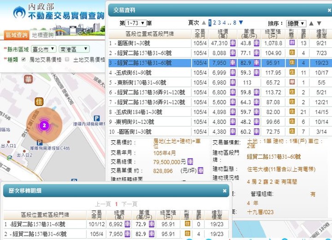This screenshot has width=332, height=240.
Task: Click 下一頁 in the history panel
Action: click(x=130, y=204)
